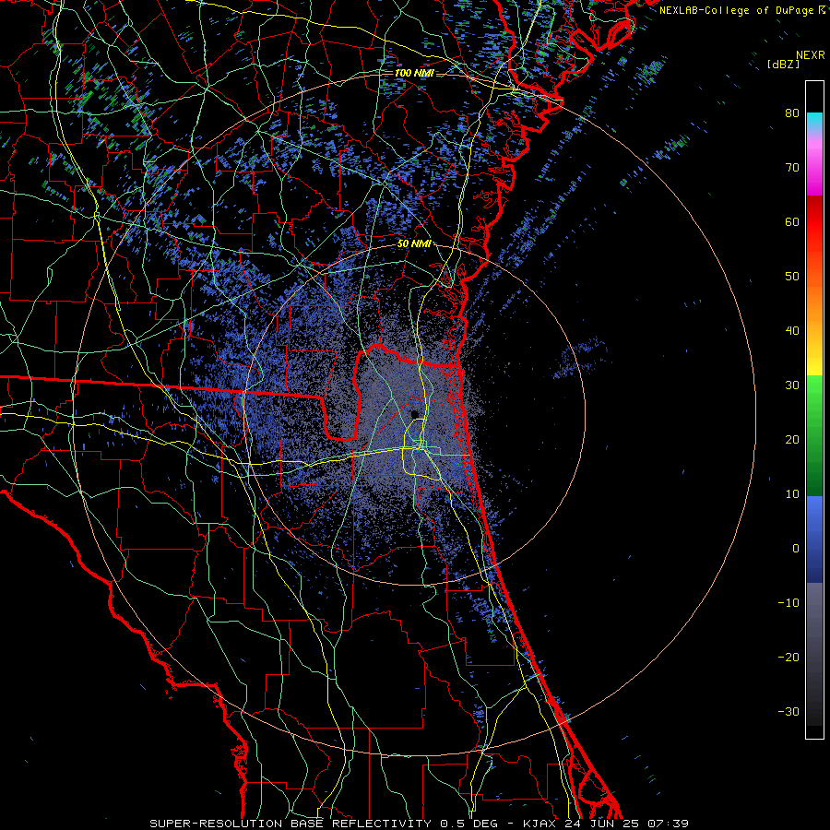Click the 40 value on the dBZ scale

click(792, 330)
